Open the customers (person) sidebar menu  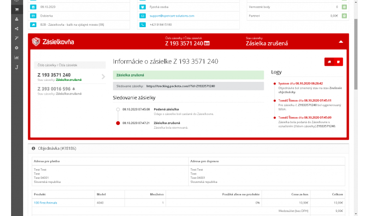pos(17,19)
